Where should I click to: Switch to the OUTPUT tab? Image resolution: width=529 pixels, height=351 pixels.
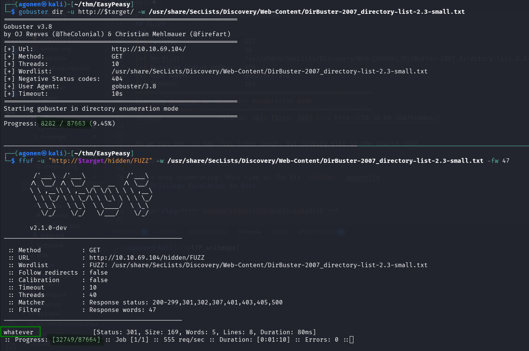[168, 231]
